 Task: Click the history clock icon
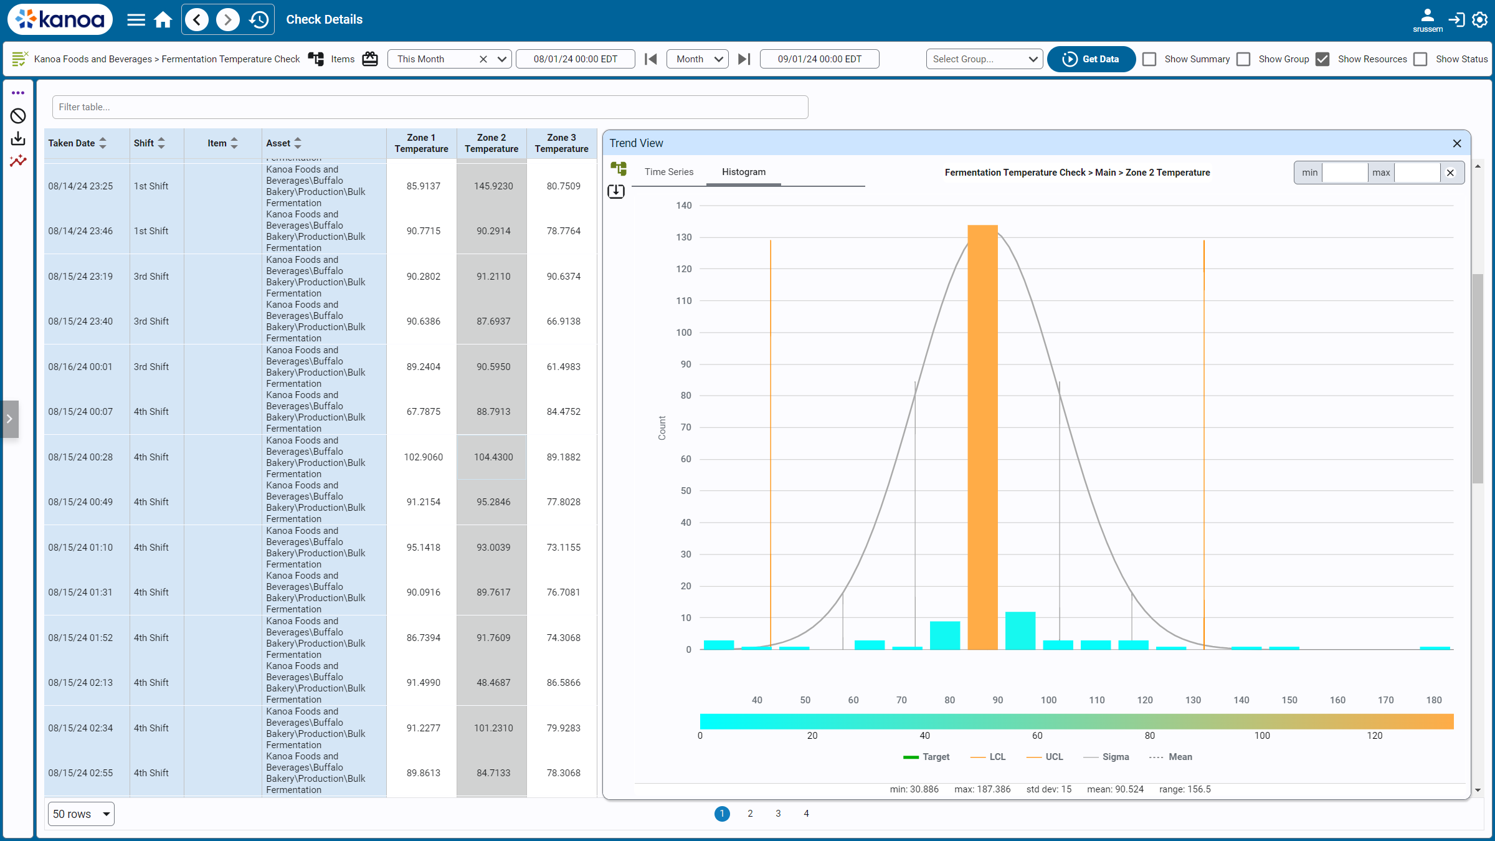(x=259, y=20)
